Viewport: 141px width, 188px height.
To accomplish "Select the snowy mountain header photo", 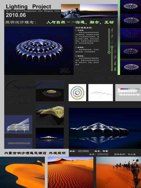I will pyautogui.click(x=70, y=11).
